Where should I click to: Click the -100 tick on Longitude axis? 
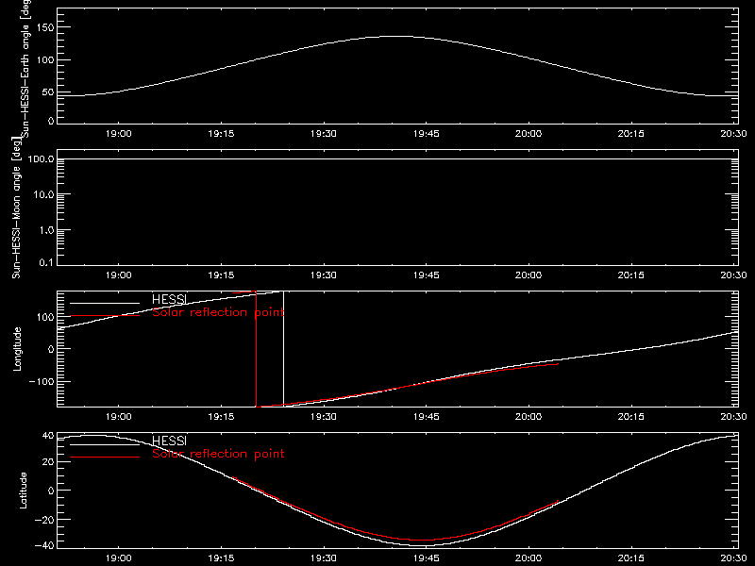42,381
